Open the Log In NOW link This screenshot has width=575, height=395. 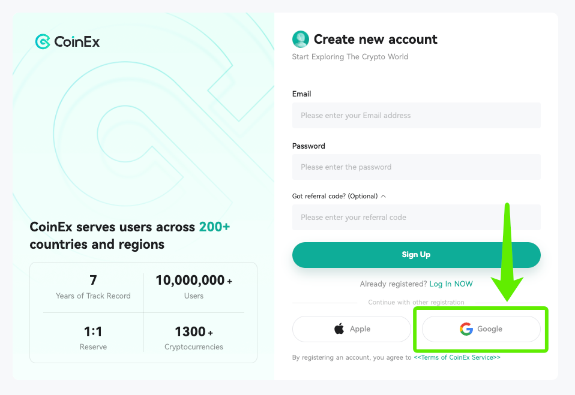coord(451,284)
